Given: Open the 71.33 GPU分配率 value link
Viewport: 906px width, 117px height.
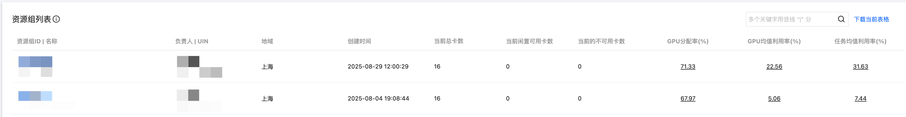Looking at the screenshot, I should (x=688, y=66).
